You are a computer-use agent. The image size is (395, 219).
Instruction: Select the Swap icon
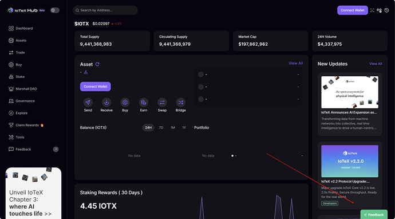click(162, 102)
